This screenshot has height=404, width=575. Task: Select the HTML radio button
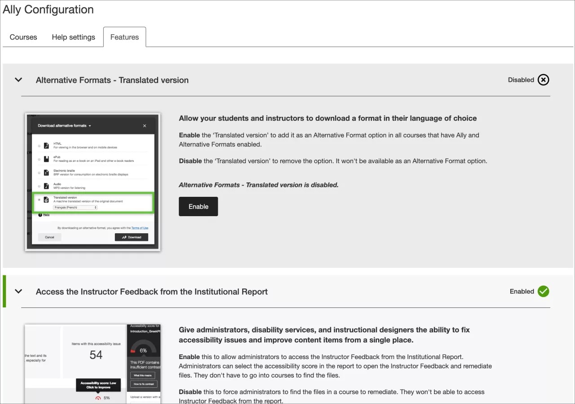(39, 146)
